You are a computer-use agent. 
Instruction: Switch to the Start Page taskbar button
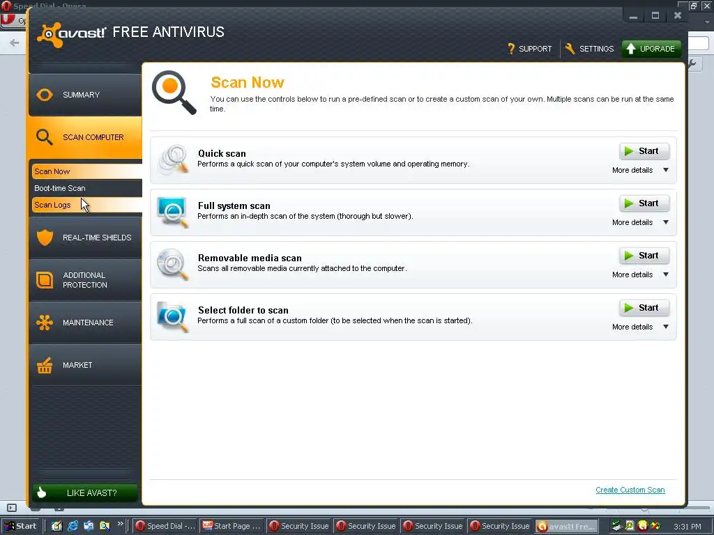click(231, 526)
